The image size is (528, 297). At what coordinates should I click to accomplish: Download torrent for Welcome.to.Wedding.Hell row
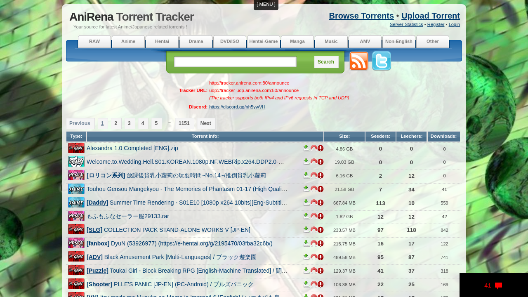(306, 162)
